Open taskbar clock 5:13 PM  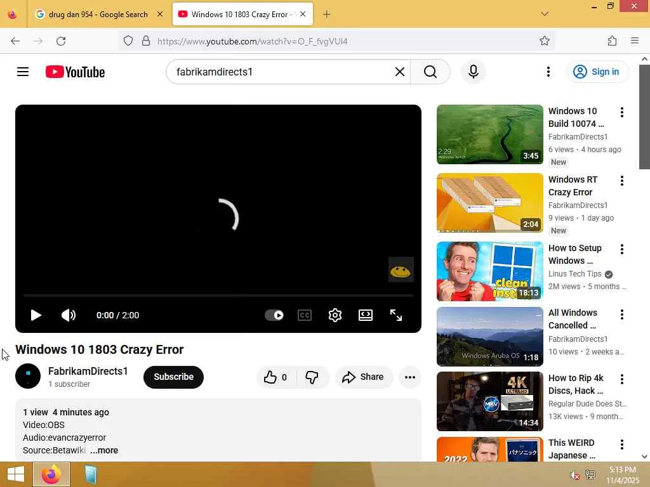(x=623, y=474)
